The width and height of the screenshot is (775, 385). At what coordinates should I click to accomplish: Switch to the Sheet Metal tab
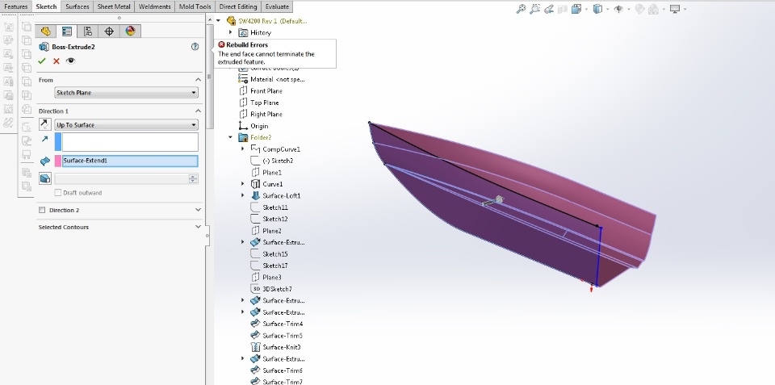point(114,6)
